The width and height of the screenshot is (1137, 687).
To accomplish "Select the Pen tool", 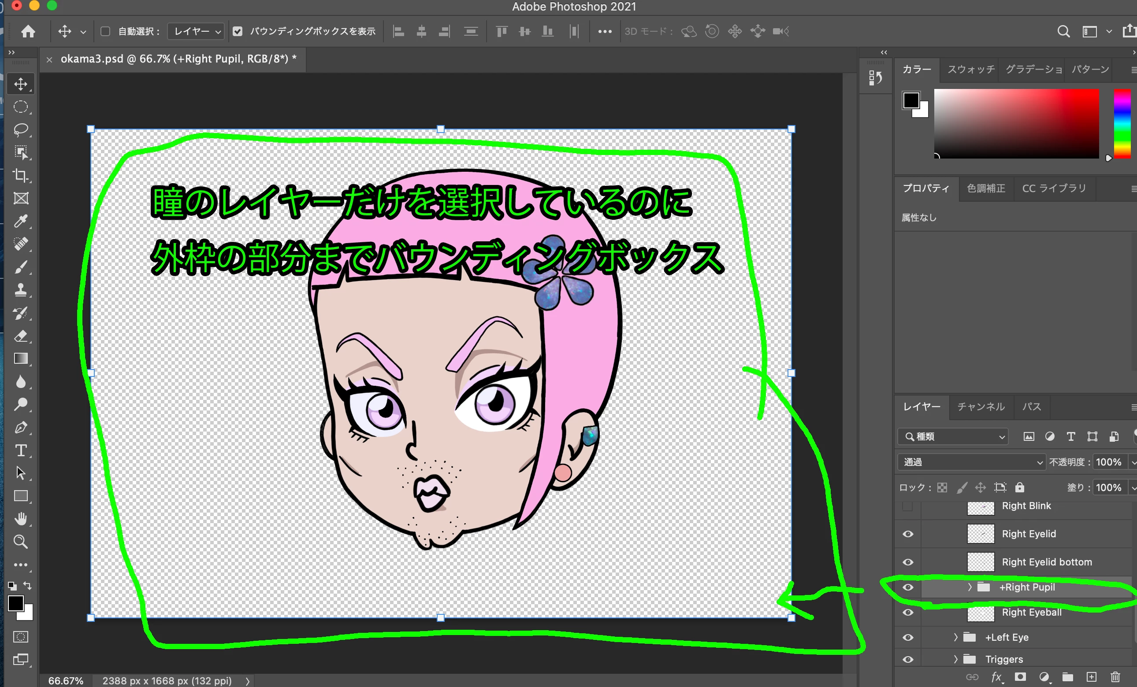I will coord(21,428).
